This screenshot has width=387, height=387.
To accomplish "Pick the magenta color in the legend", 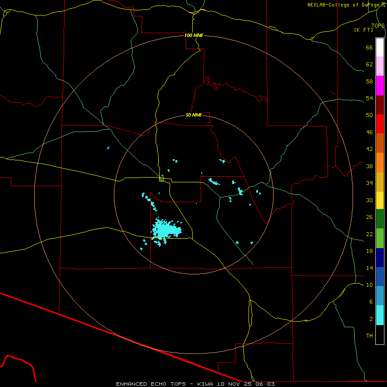I will pos(380,86).
